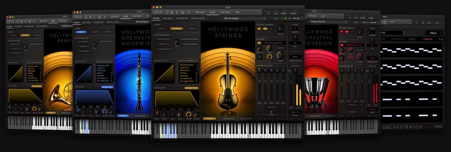Open the MIDI Tools tab in Strings window

pyautogui.click(x=167, y=18)
